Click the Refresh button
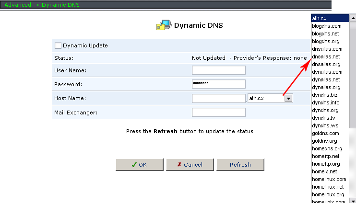The height and width of the screenshot is (203, 356). click(240, 165)
